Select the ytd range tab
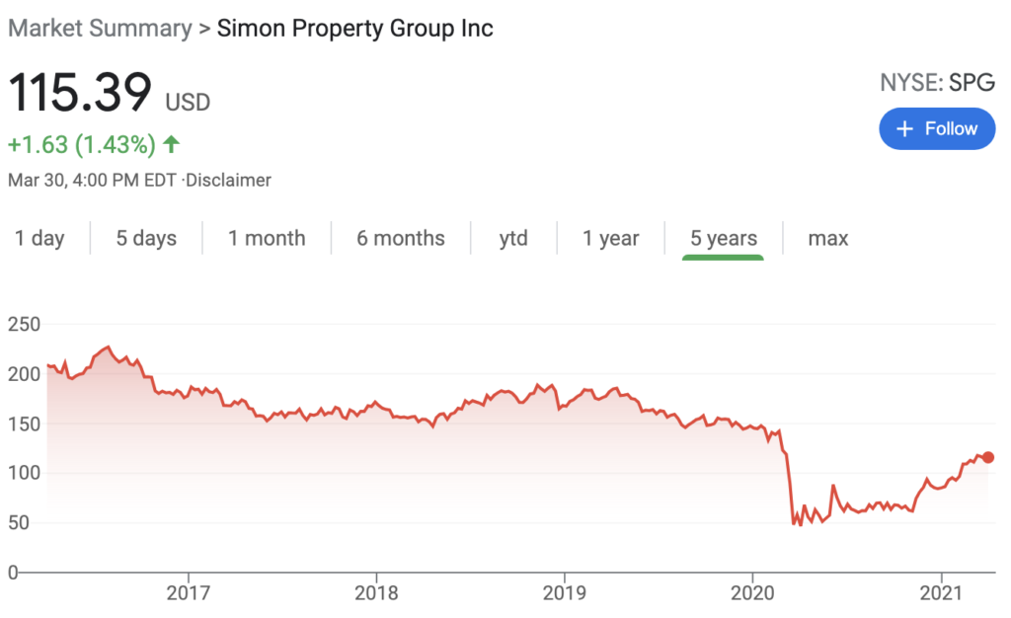The width and height of the screenshot is (1011, 618). [x=513, y=239]
